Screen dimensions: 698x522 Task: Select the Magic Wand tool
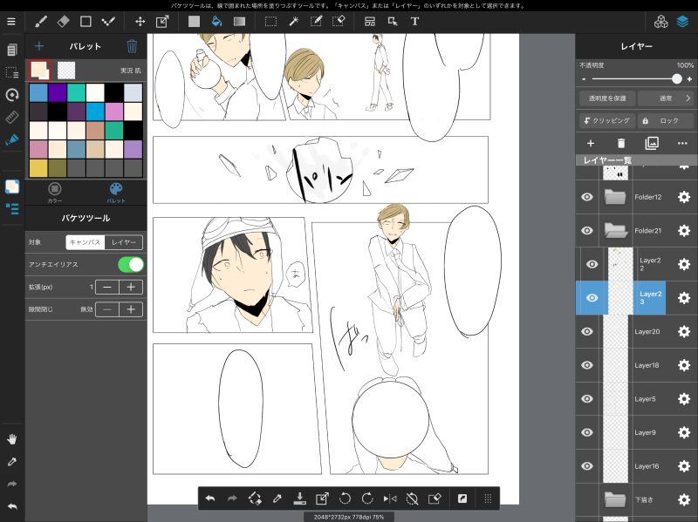click(293, 21)
